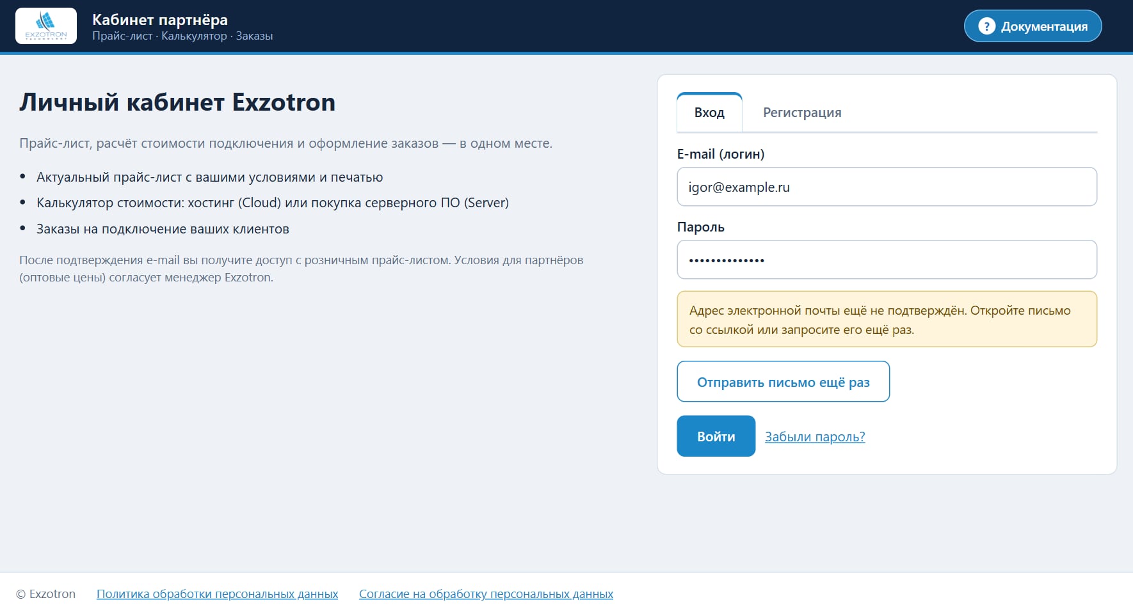Open the Документация button
The image size is (1133, 614).
pyautogui.click(x=1033, y=26)
